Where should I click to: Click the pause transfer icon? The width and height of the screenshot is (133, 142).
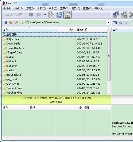click(31, 15)
